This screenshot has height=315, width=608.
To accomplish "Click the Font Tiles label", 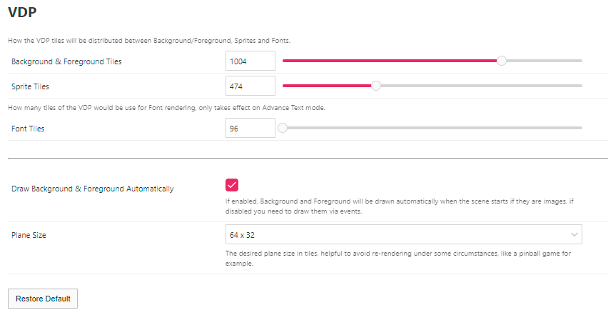I will click(28, 129).
